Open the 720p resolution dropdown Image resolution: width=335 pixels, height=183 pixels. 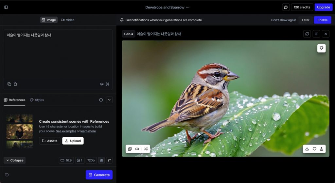pos(91,160)
